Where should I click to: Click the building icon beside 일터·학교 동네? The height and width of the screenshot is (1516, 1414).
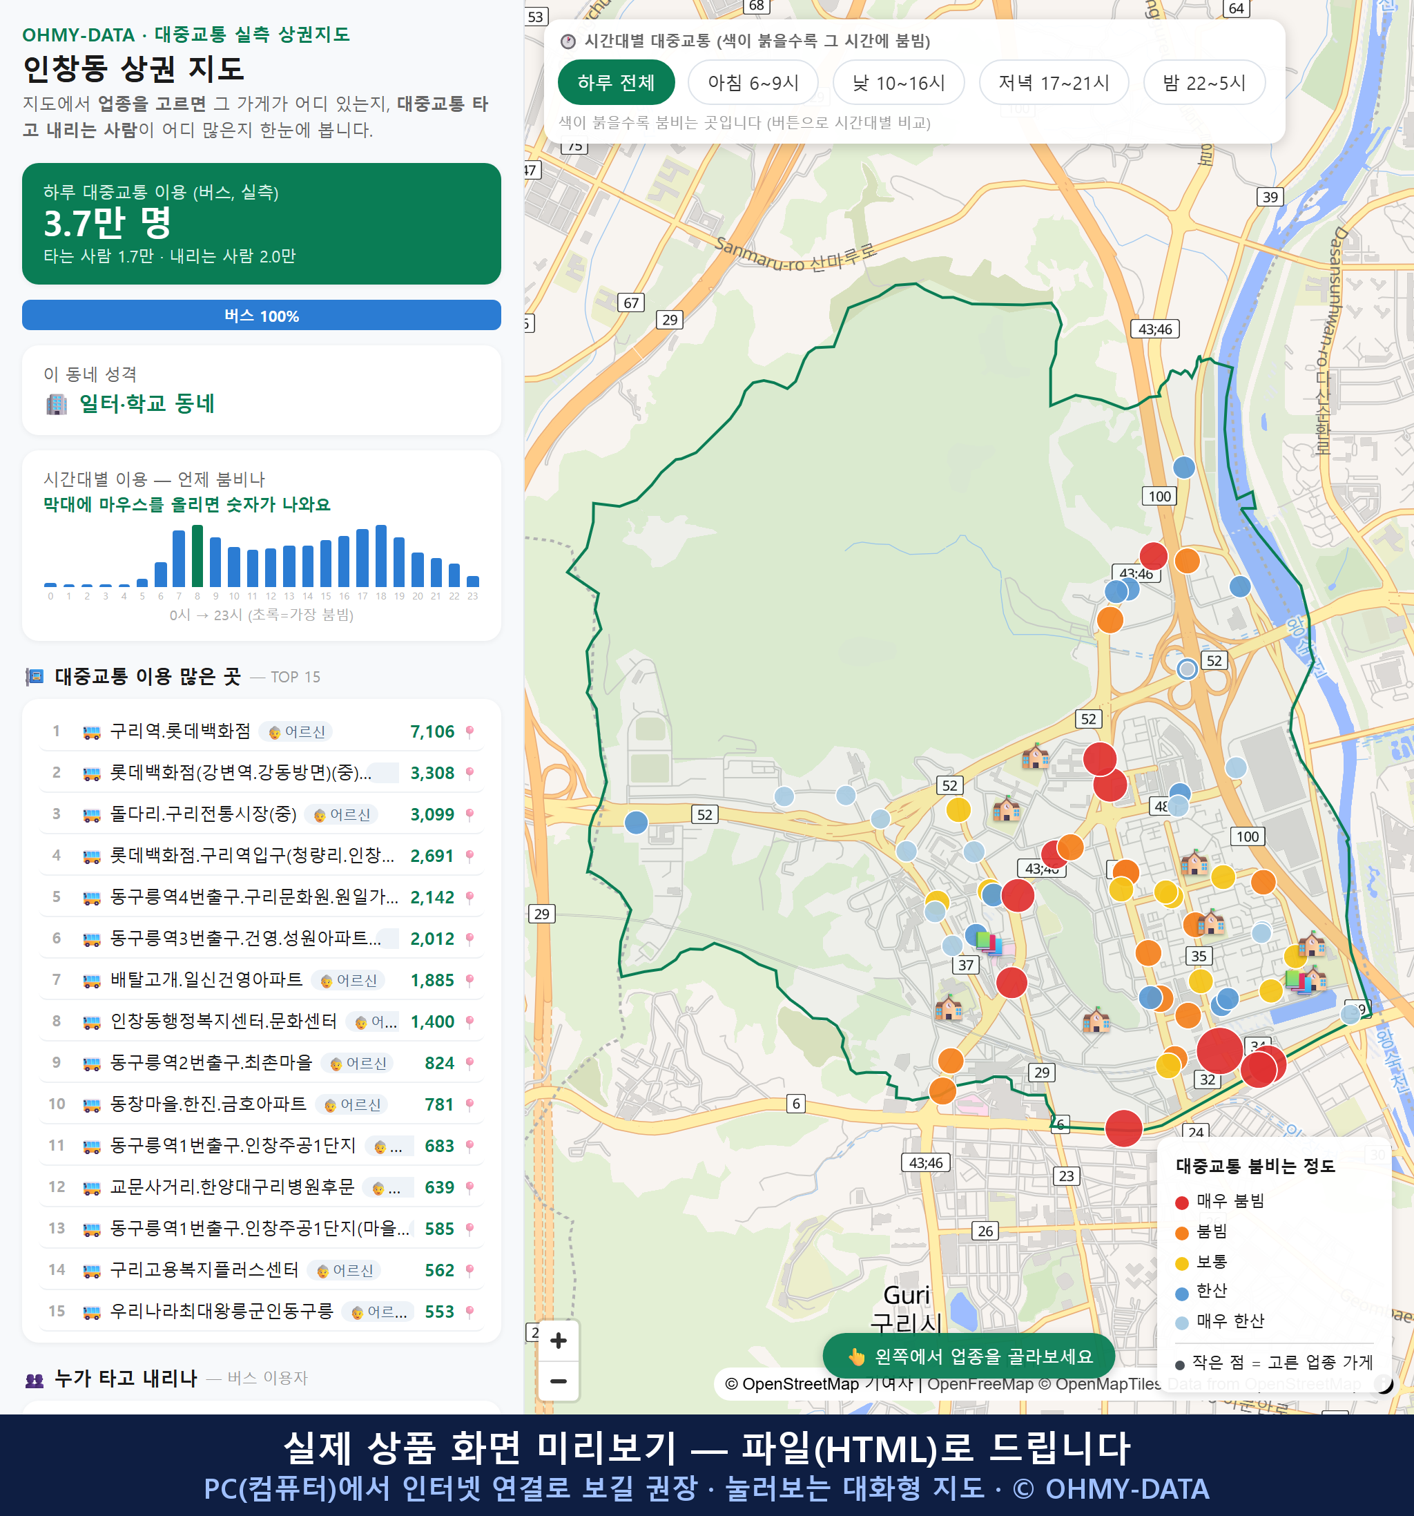(x=57, y=403)
